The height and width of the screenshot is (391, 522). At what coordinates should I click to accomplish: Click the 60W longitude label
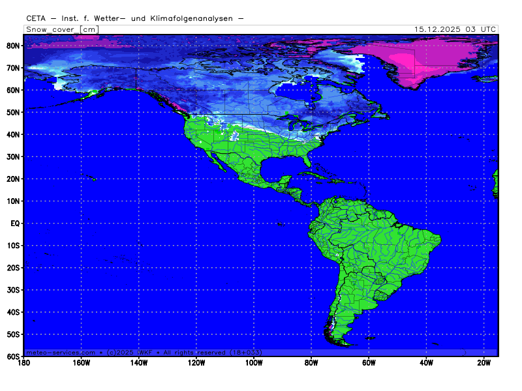pyautogui.click(x=369, y=363)
